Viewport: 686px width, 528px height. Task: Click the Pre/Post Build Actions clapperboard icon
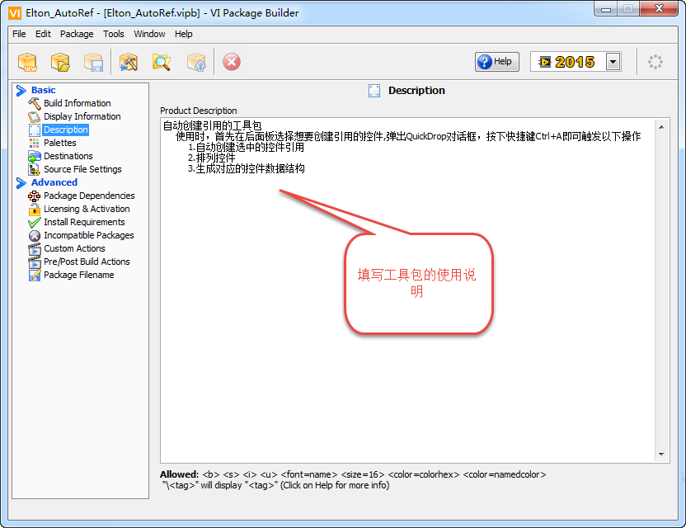click(x=34, y=262)
